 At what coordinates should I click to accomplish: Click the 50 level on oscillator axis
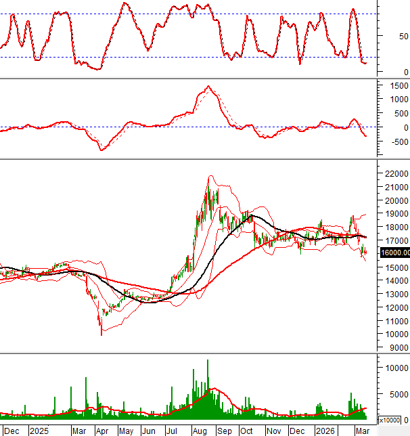tap(404, 37)
